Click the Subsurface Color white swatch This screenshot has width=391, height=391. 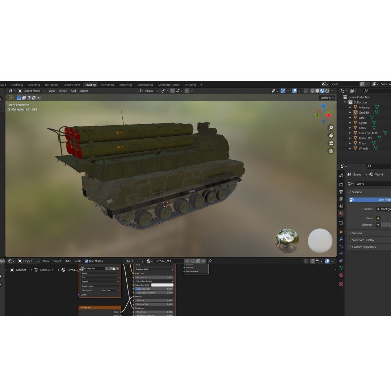coord(162,285)
